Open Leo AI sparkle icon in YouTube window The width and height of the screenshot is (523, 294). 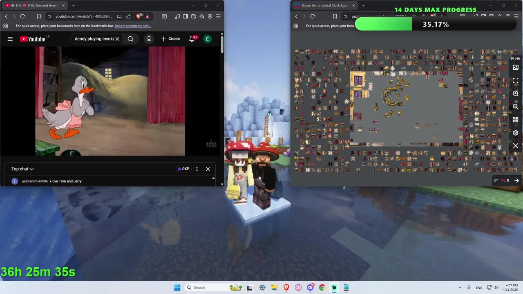coord(202,16)
